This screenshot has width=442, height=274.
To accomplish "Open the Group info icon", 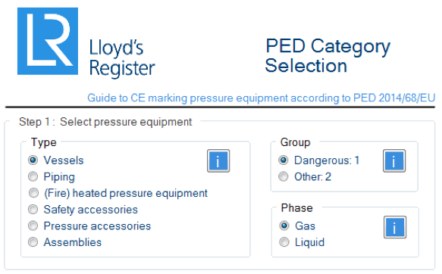I will click(394, 160).
